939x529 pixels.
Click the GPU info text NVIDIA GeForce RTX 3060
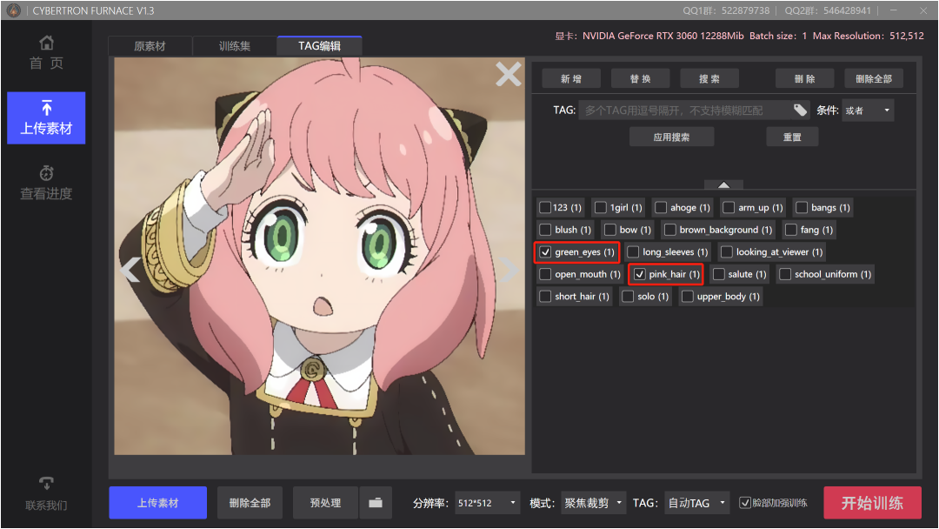pyautogui.click(x=663, y=36)
